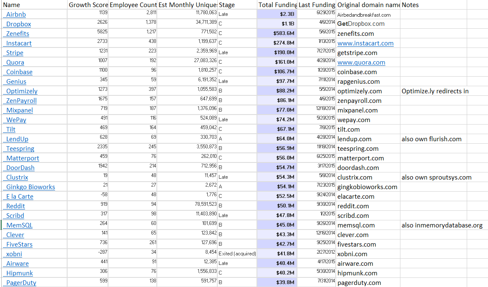The height and width of the screenshot is (287, 488).
Task: Select the 'Stage' column header cell
Action: [x=237, y=5]
